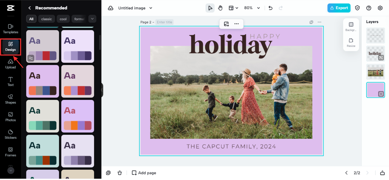
Task: Click the Page 2 title input field
Action: click(164, 22)
